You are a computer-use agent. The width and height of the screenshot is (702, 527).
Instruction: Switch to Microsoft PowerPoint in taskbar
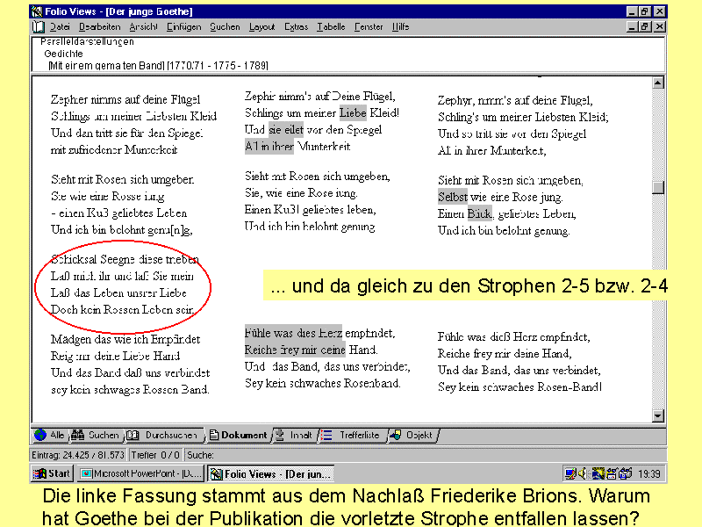click(140, 474)
